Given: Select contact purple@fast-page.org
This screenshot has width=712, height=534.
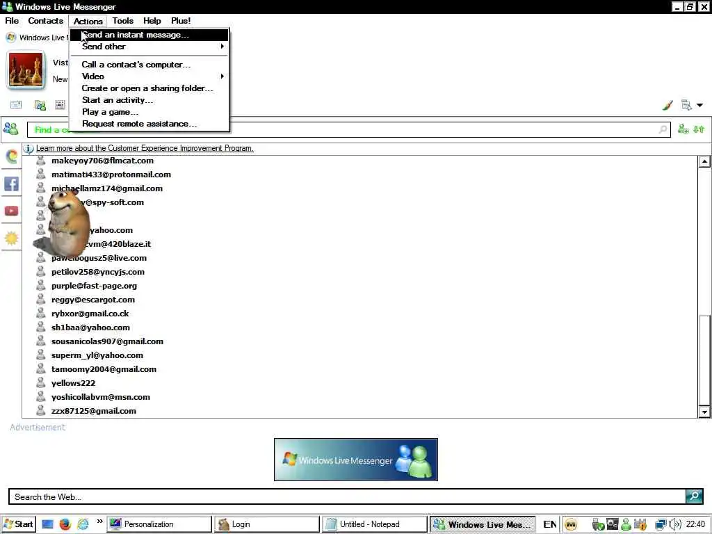Looking at the screenshot, I should tap(94, 286).
